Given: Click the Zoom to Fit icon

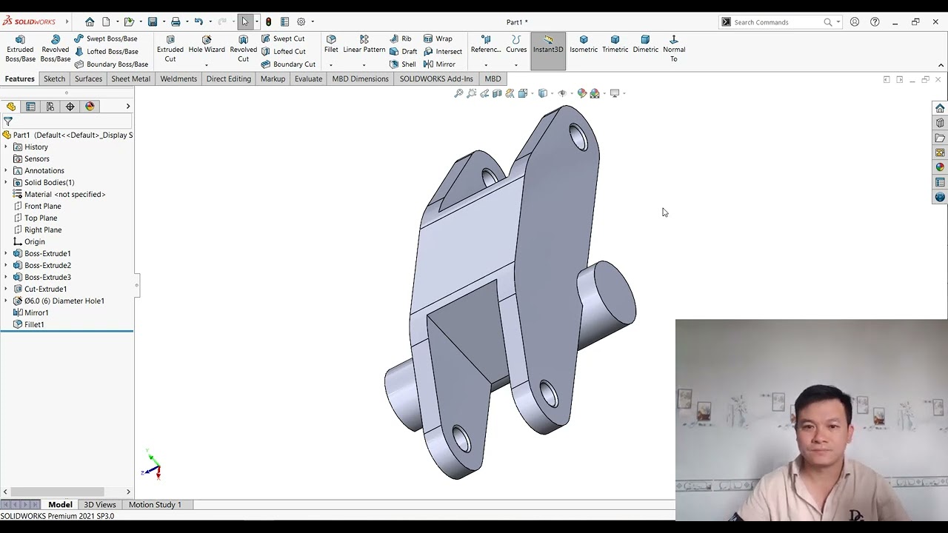Looking at the screenshot, I should coord(459,93).
